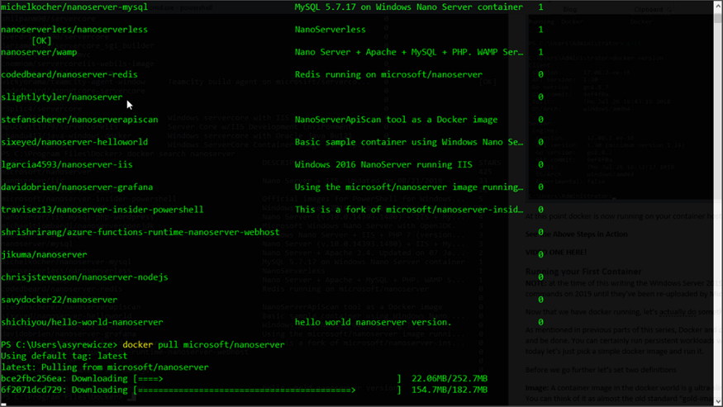Click the 'davidobrien/nanoserver-grafana' entry

[77, 187]
